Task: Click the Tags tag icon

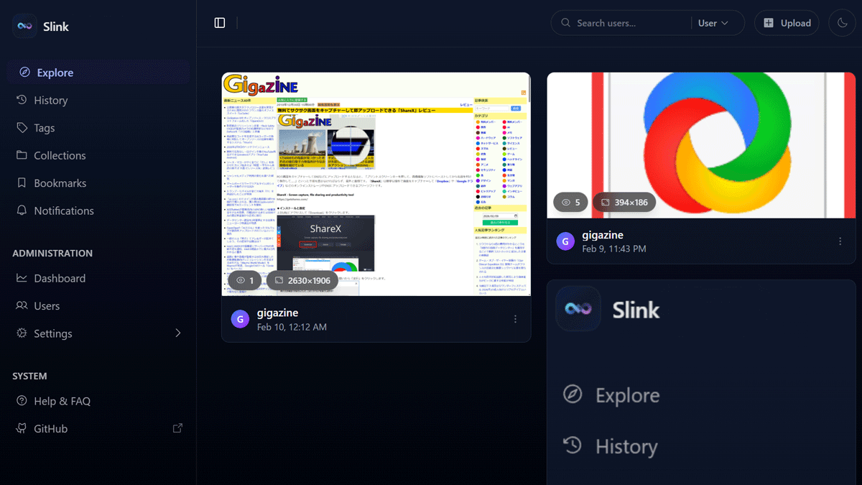Action: (22, 128)
